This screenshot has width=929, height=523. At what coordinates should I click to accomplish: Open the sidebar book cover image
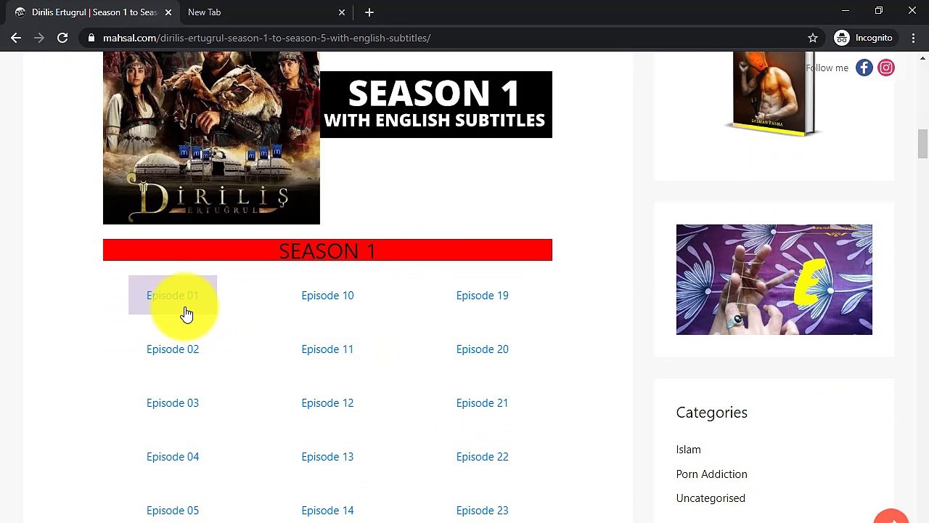774,94
